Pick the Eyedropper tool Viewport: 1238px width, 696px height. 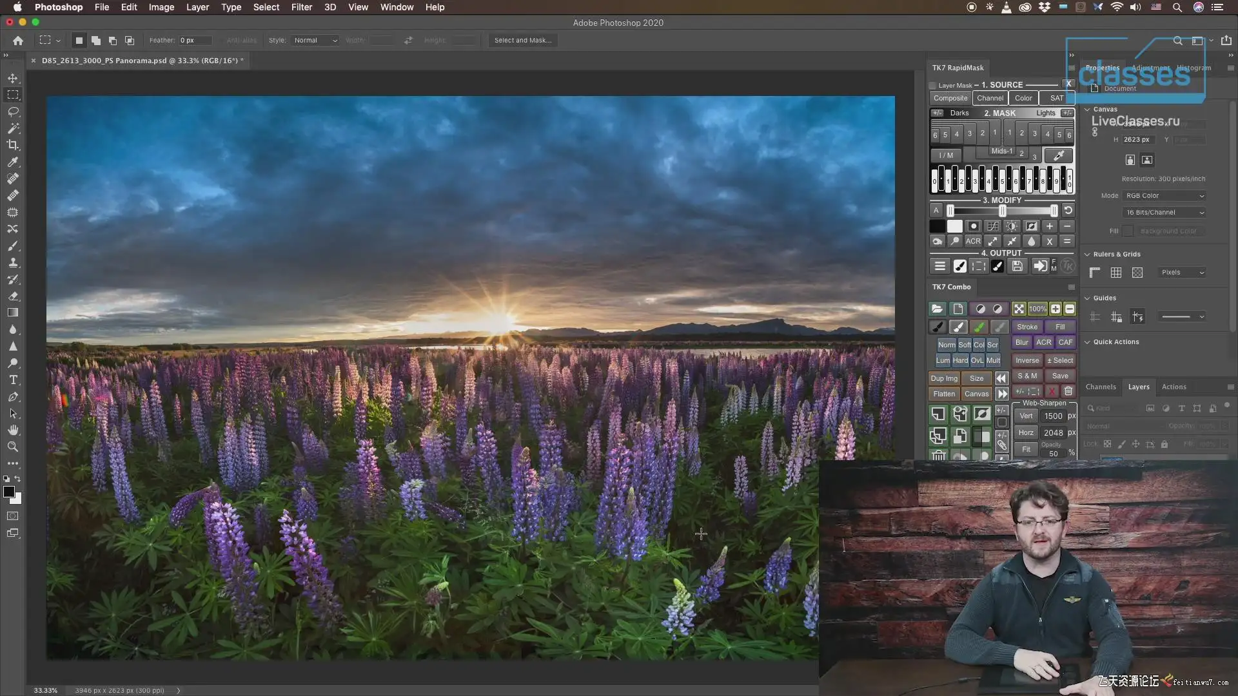point(13,162)
